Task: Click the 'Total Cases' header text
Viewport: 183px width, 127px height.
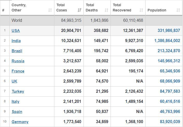Action: coord(62,8)
